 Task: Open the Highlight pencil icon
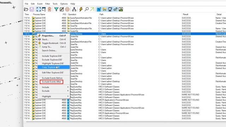point(62,10)
